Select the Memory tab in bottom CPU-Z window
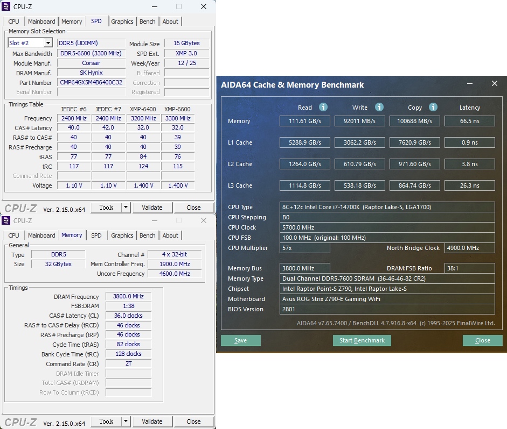This screenshot has width=507, height=429. pos(72,235)
